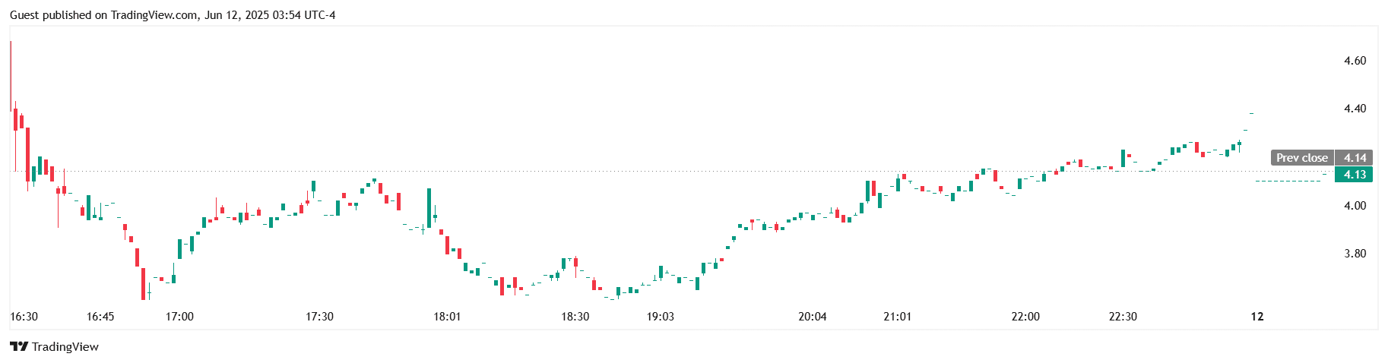The width and height of the screenshot is (1388, 363).
Task: Pick the 18:30 time axis label
Action: coord(575,317)
